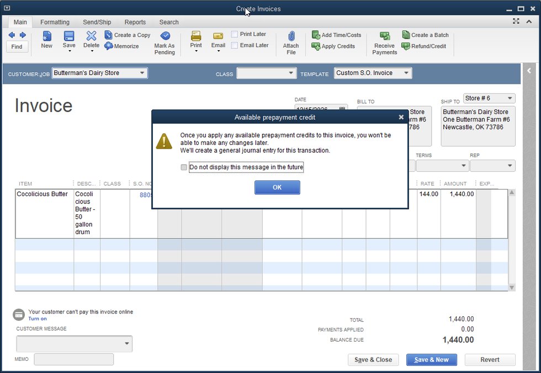The height and width of the screenshot is (373, 541).
Task: Open the Reports tab
Action: pos(135,22)
